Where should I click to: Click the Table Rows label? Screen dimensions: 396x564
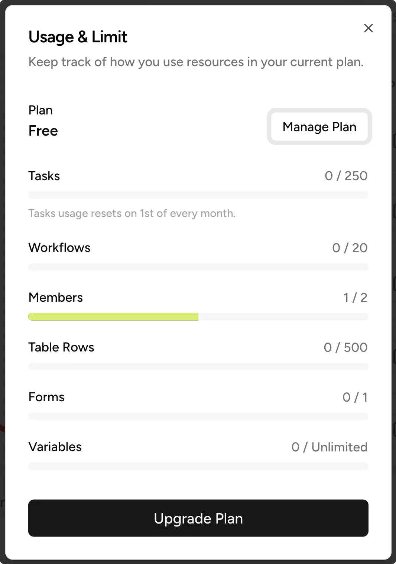(x=61, y=347)
